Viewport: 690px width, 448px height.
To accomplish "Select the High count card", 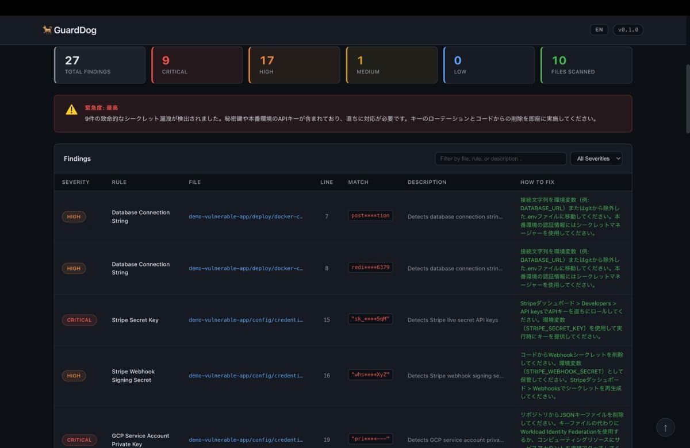I will pyautogui.click(x=294, y=65).
